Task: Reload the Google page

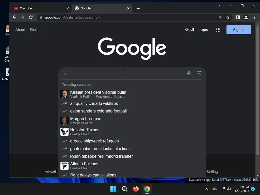Action: coord(31,17)
